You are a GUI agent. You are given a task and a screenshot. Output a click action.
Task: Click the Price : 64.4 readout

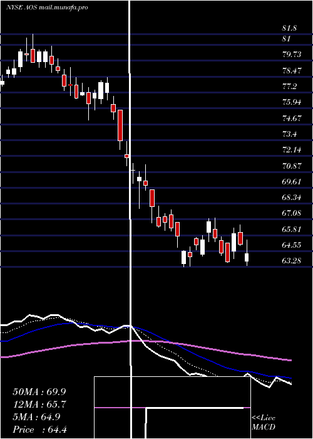(39, 430)
